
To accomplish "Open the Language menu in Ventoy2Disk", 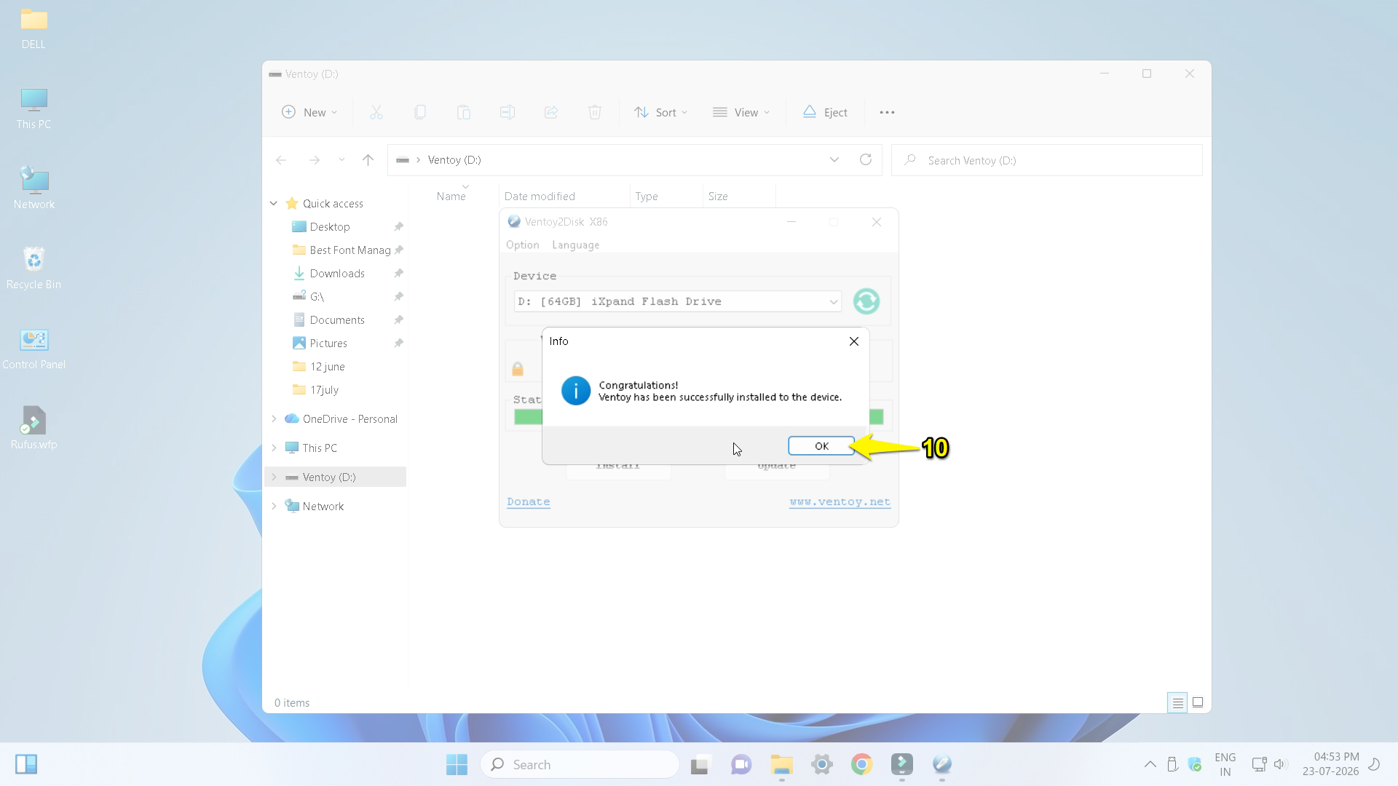I will 575,245.
